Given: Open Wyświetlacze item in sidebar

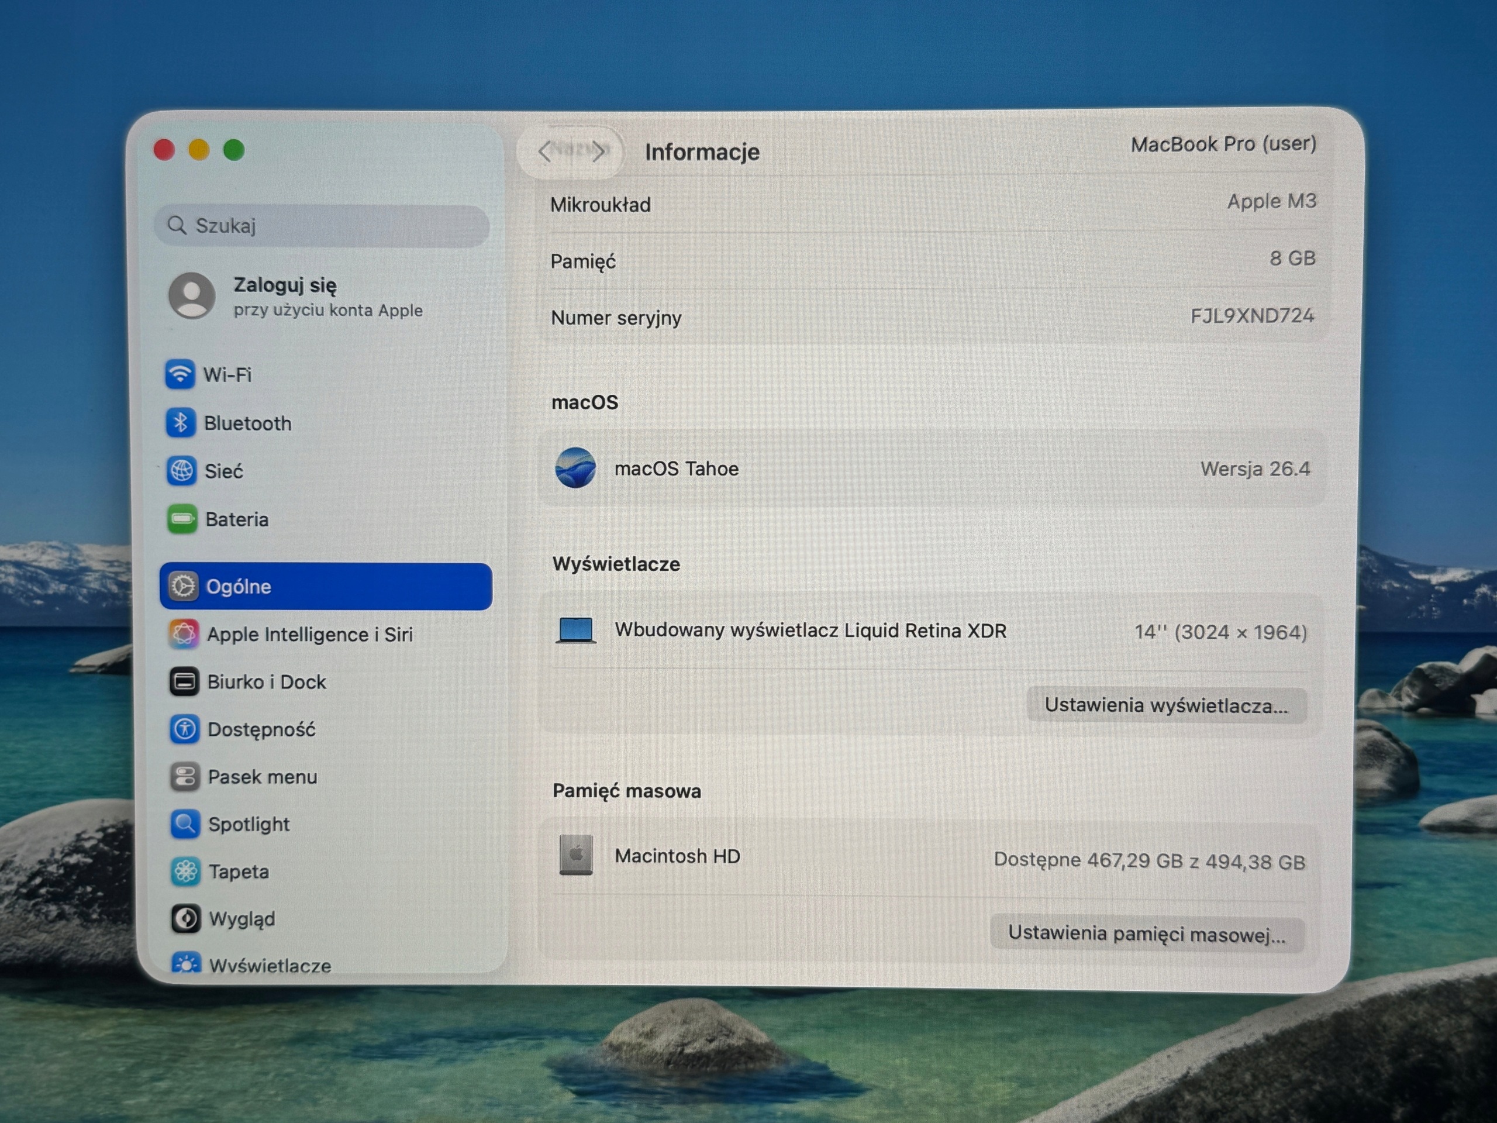Looking at the screenshot, I should coord(252,964).
